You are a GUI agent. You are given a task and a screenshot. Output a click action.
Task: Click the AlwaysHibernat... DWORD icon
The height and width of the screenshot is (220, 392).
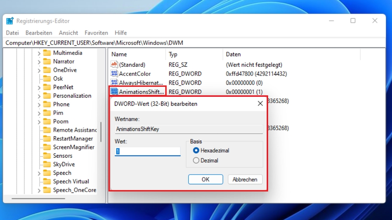pyautogui.click(x=114, y=82)
